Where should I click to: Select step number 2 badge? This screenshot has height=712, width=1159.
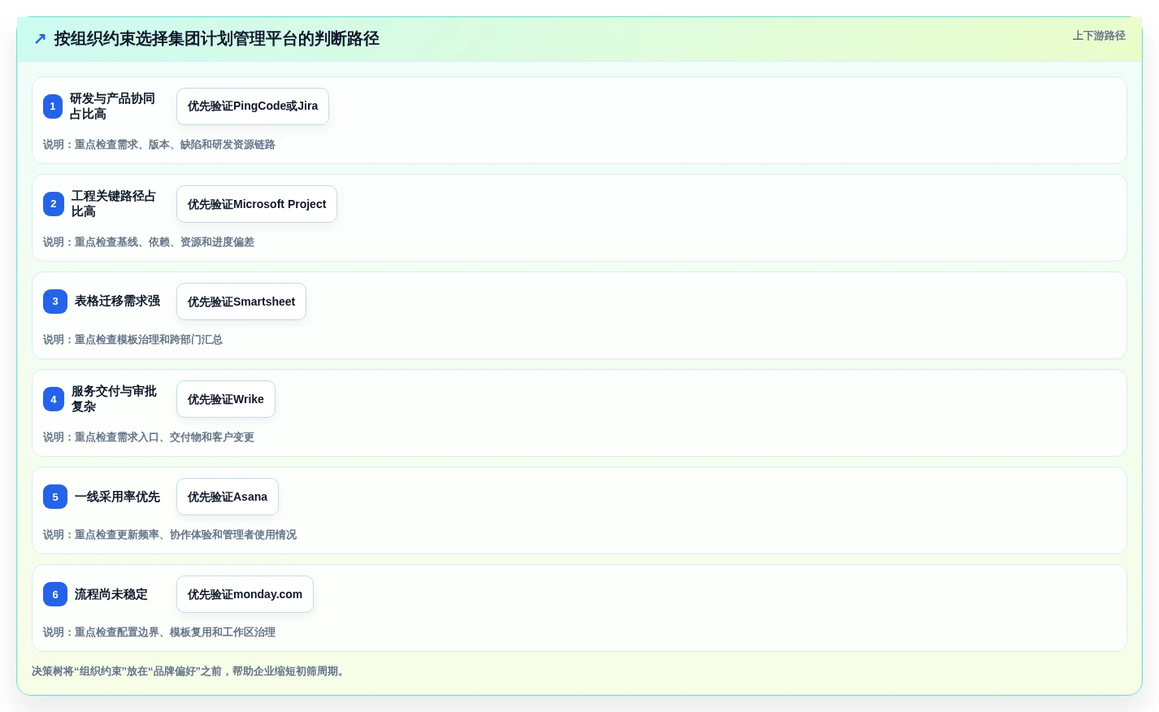tap(54, 204)
